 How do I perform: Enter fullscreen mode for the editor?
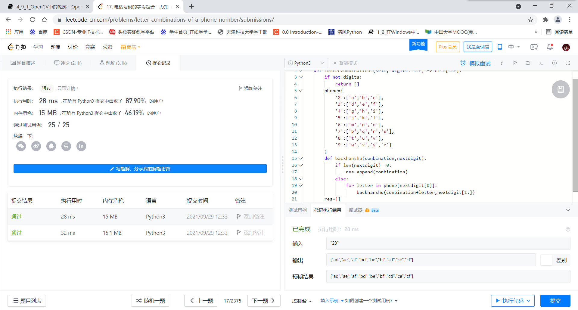click(568, 63)
